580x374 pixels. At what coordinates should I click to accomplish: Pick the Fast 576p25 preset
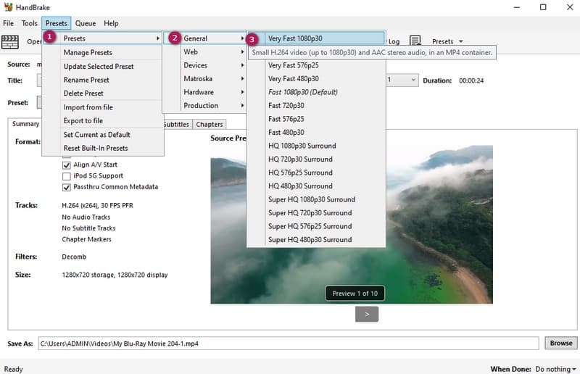(316, 119)
